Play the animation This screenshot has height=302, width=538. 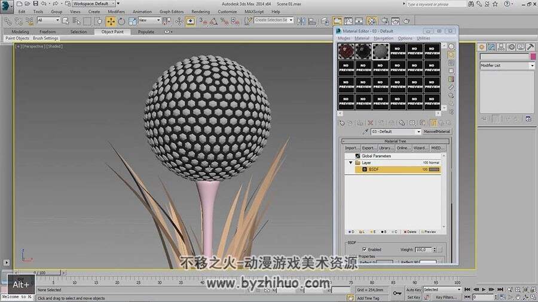click(x=484, y=289)
